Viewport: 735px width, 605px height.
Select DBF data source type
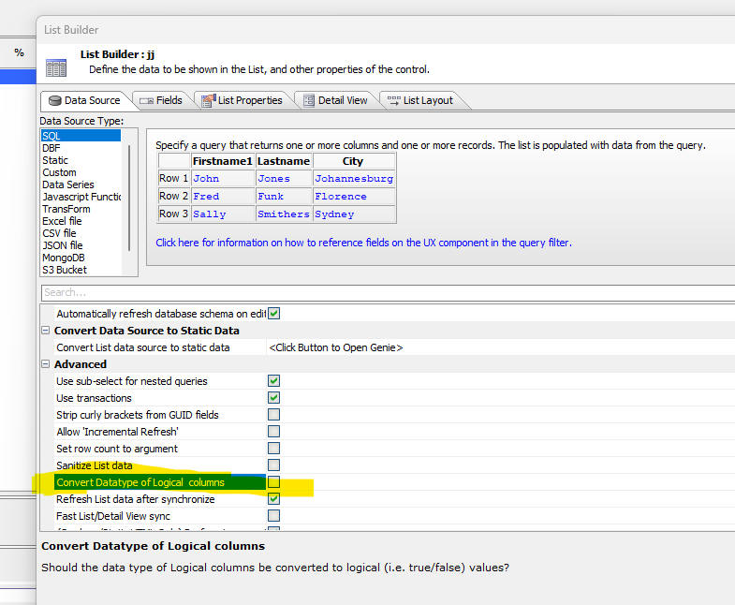pos(81,148)
